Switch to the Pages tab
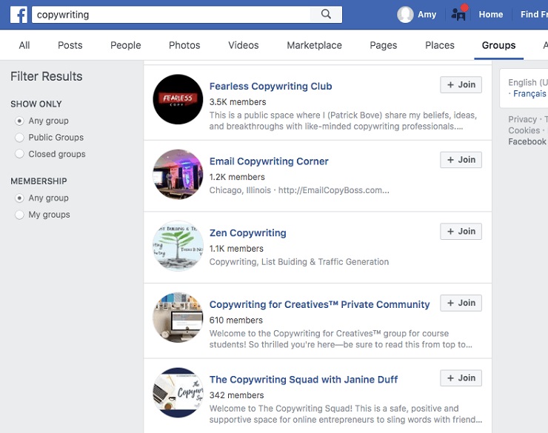This screenshot has width=548, height=433. click(x=384, y=45)
